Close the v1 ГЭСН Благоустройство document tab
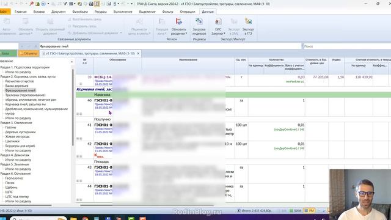This screenshot has height=220, width=391. [x=138, y=53]
